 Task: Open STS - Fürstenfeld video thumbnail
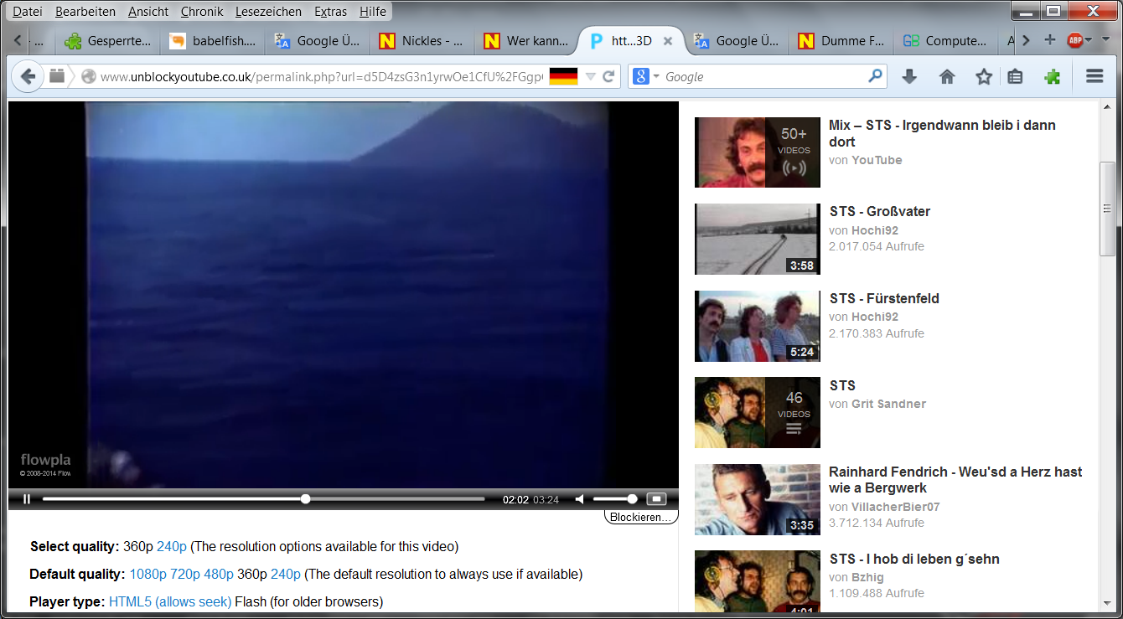[758, 327]
